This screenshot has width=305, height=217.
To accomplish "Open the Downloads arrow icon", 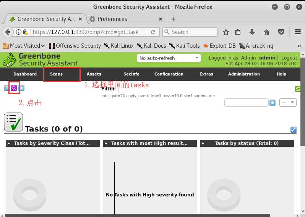I will point(252,32).
